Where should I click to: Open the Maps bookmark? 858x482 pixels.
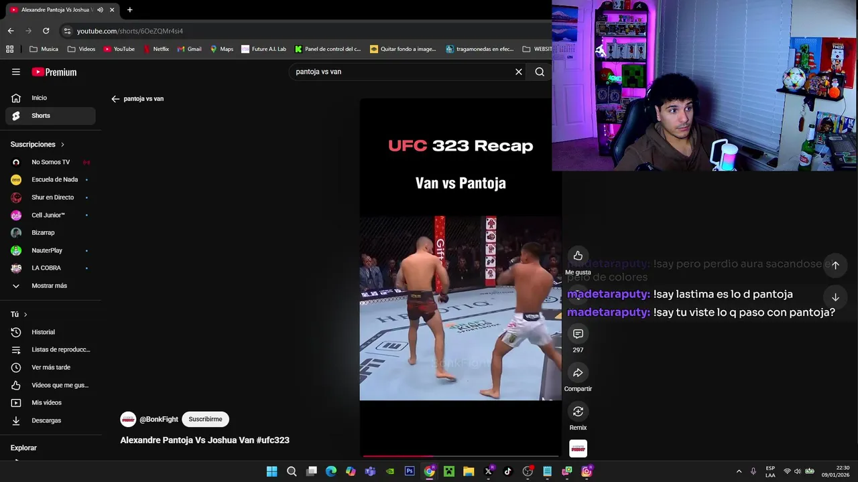[x=222, y=49]
